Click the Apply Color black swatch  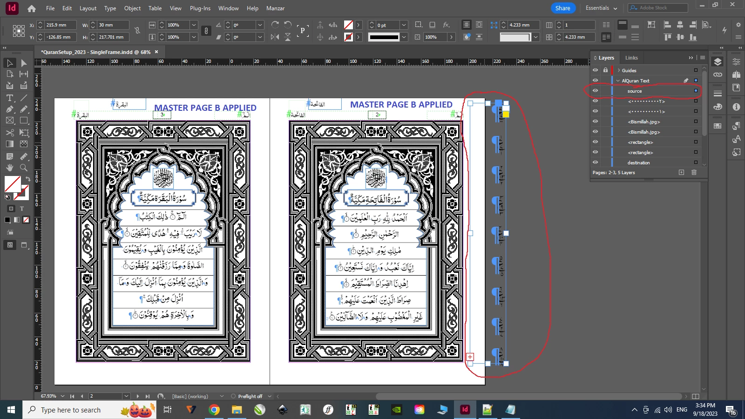point(7,220)
